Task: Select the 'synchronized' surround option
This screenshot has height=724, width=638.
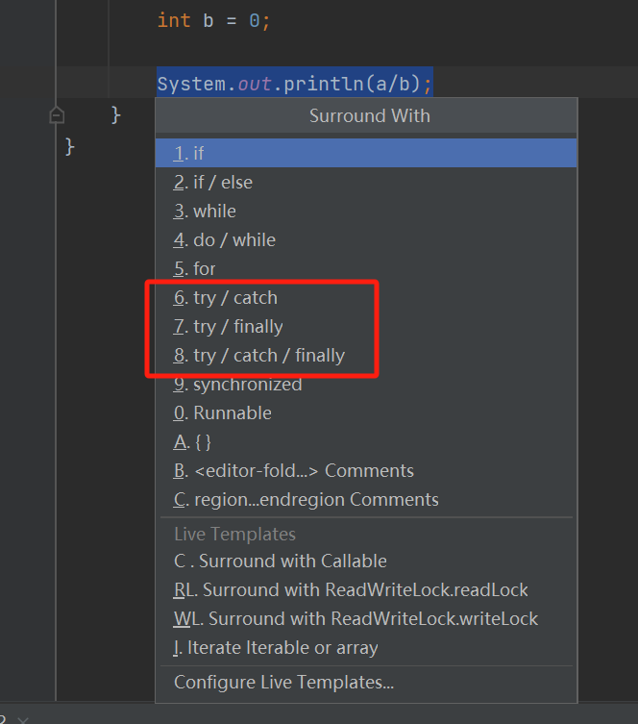Action: tap(238, 384)
